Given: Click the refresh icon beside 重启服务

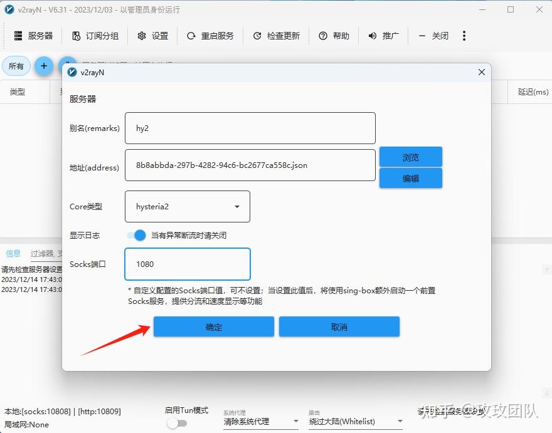Looking at the screenshot, I should (x=191, y=36).
